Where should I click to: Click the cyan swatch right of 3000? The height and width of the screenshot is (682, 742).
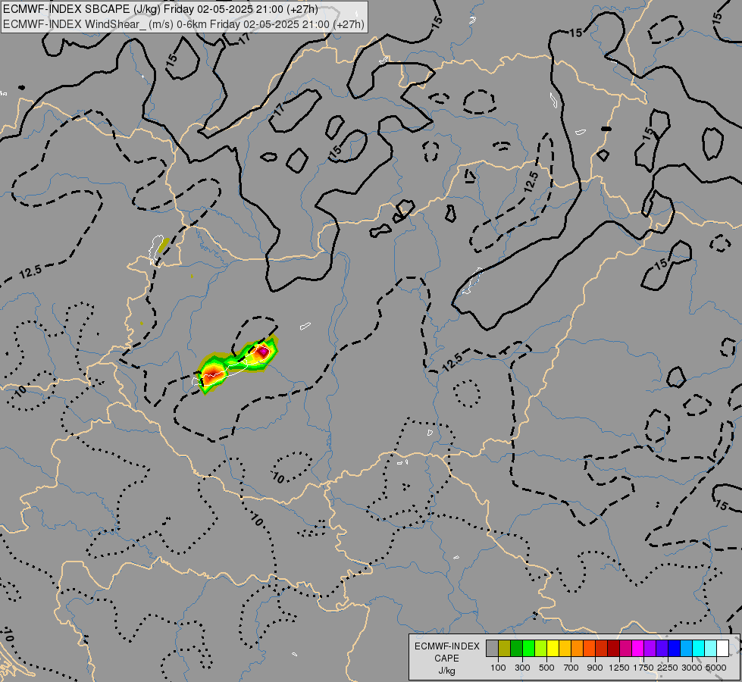coord(699,649)
